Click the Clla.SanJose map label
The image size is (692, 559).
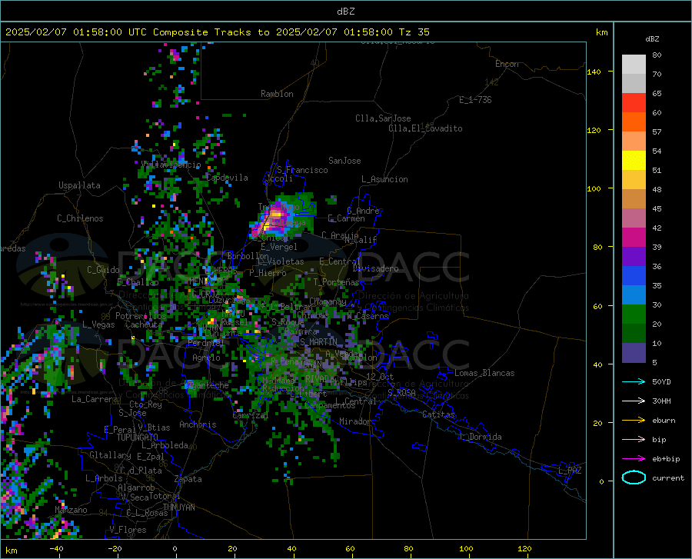[383, 118]
